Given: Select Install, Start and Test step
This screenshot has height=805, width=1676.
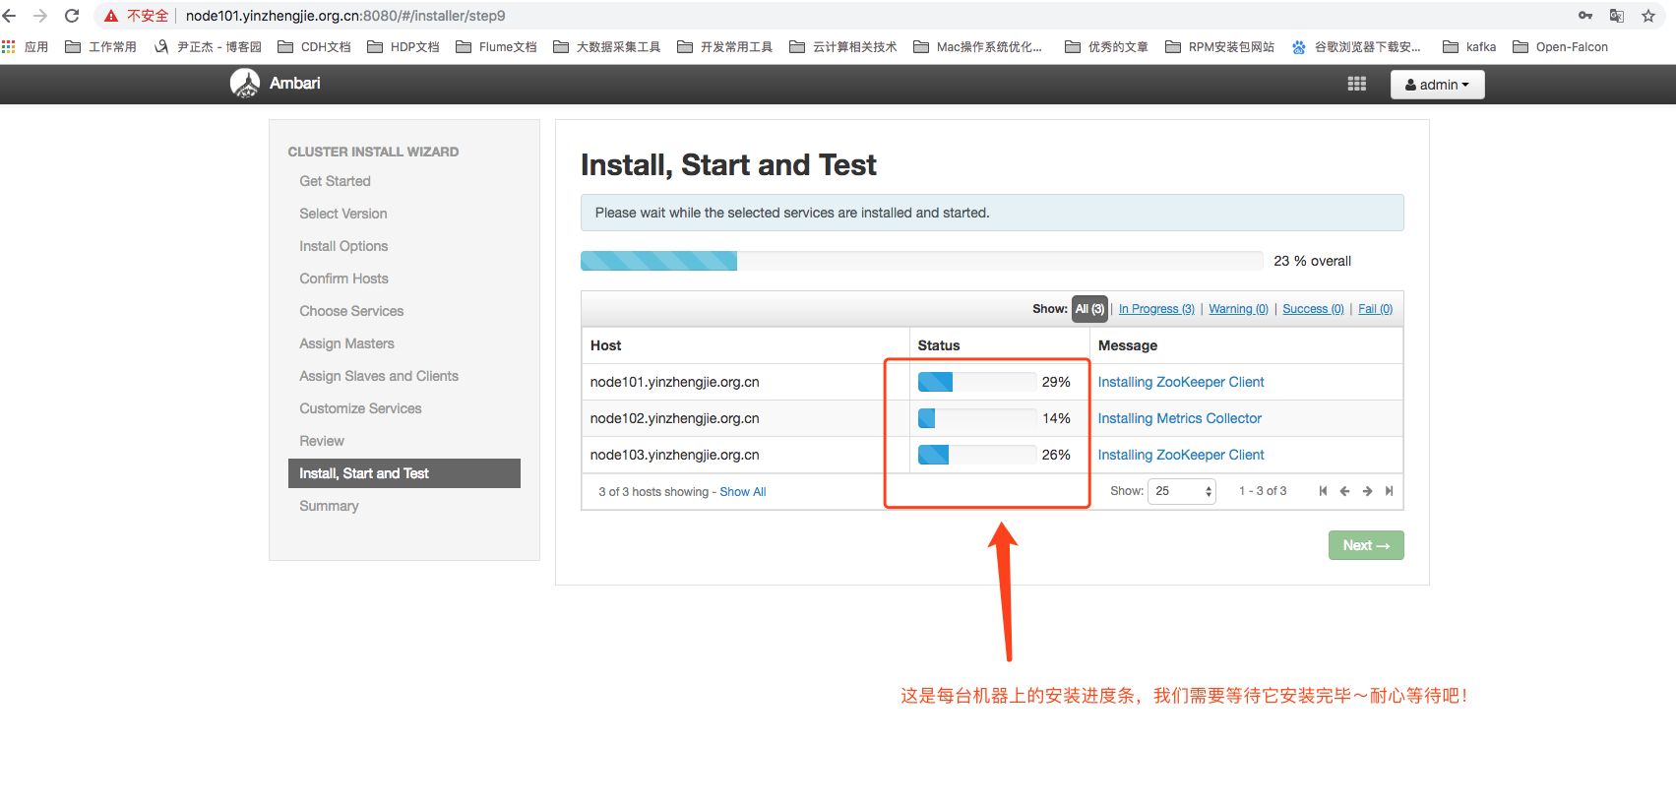Looking at the screenshot, I should 403,473.
